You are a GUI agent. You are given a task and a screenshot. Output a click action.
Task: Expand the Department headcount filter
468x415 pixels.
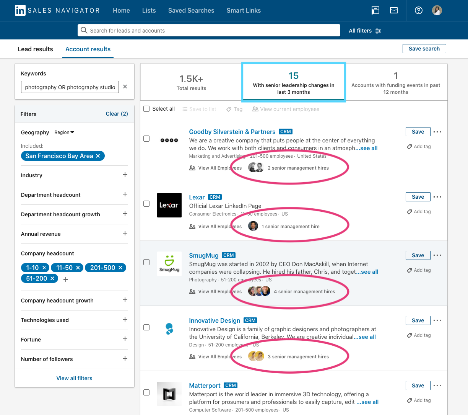125,194
